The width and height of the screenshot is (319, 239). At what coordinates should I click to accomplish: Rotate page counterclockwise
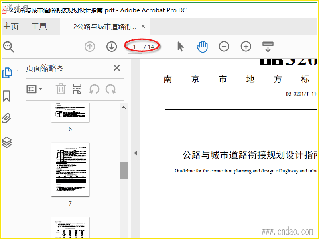(x=94, y=89)
